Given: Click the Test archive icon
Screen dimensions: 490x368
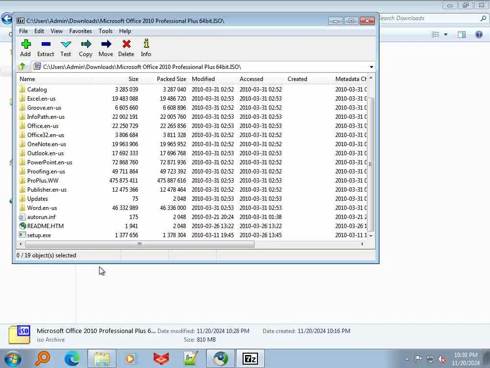Looking at the screenshot, I should tap(66, 44).
